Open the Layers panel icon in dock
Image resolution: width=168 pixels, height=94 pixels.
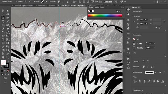tap(128, 59)
